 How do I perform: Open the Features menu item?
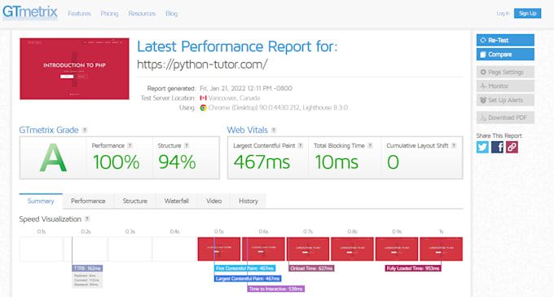coord(80,13)
